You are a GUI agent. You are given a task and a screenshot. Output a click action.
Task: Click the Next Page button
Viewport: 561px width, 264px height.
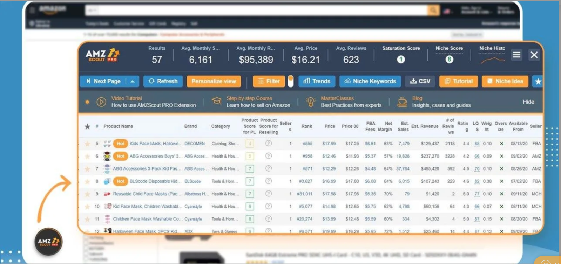103,81
